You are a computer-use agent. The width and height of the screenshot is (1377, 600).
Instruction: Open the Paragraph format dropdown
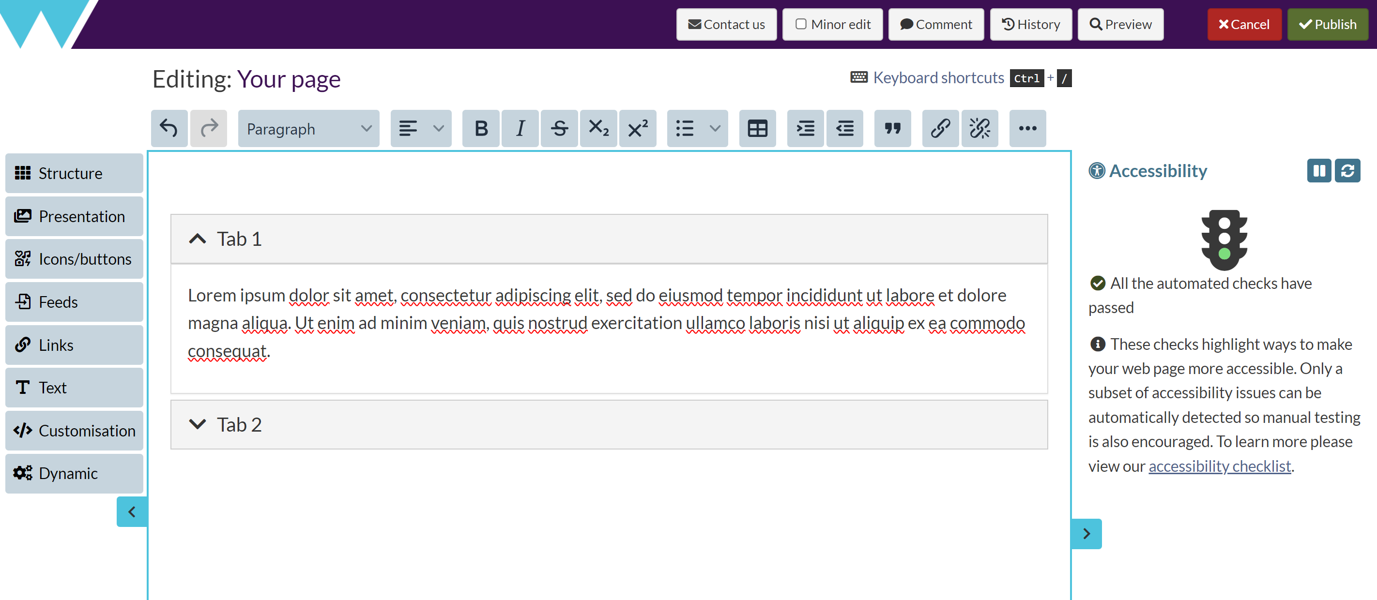[308, 128]
